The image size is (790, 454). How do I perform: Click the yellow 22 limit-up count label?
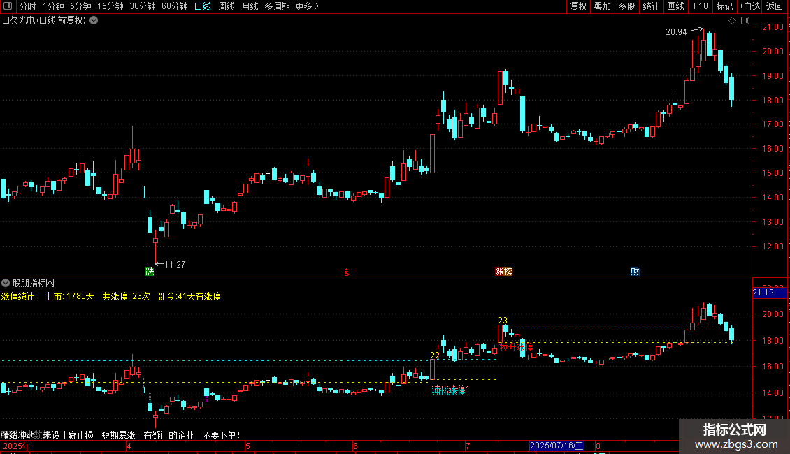coord(435,356)
